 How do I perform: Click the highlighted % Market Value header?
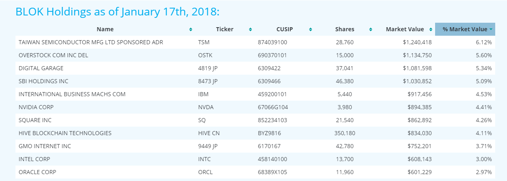tap(464, 29)
